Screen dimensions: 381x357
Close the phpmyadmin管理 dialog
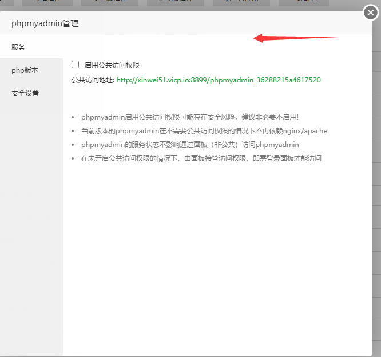point(371,13)
